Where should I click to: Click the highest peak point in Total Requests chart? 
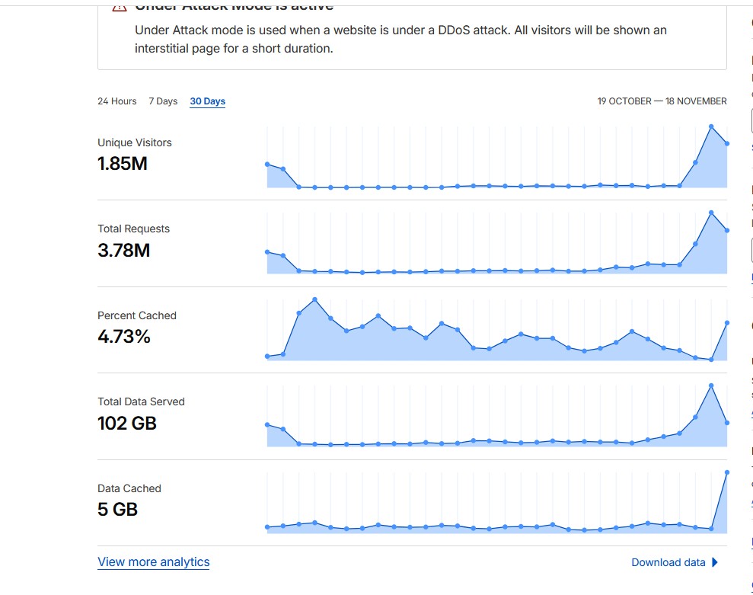click(x=711, y=213)
